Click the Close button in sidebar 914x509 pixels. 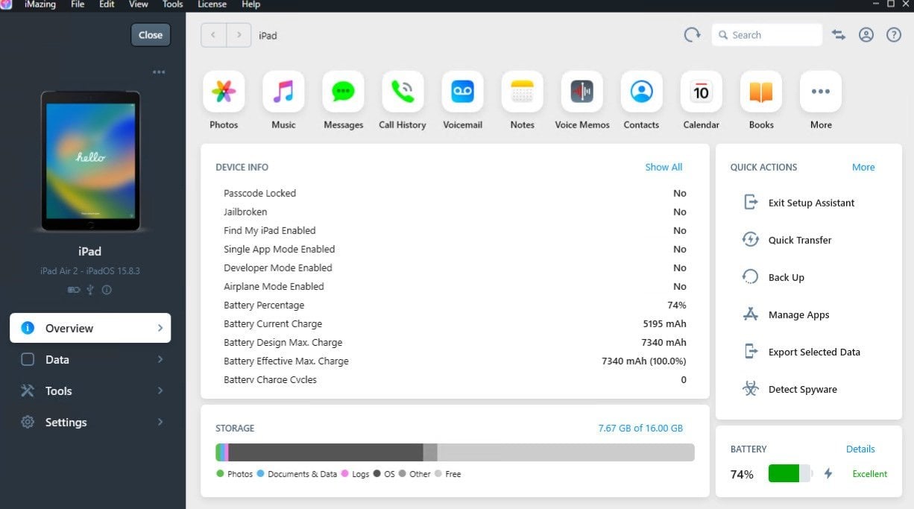(x=151, y=35)
